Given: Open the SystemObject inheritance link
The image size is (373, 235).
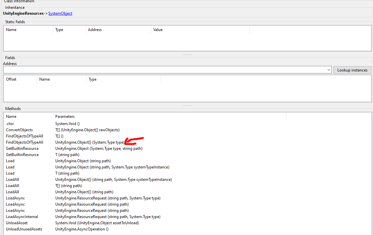Looking at the screenshot, I should click(60, 13).
